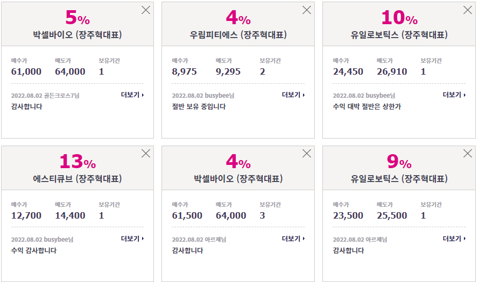Show more of 수익 대박 절반은 상한가

click(454, 95)
